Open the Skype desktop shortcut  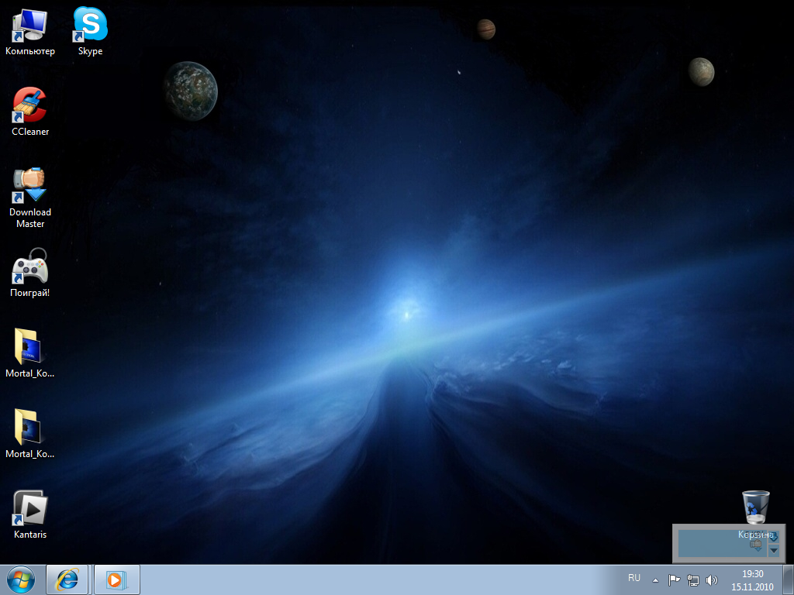90,26
